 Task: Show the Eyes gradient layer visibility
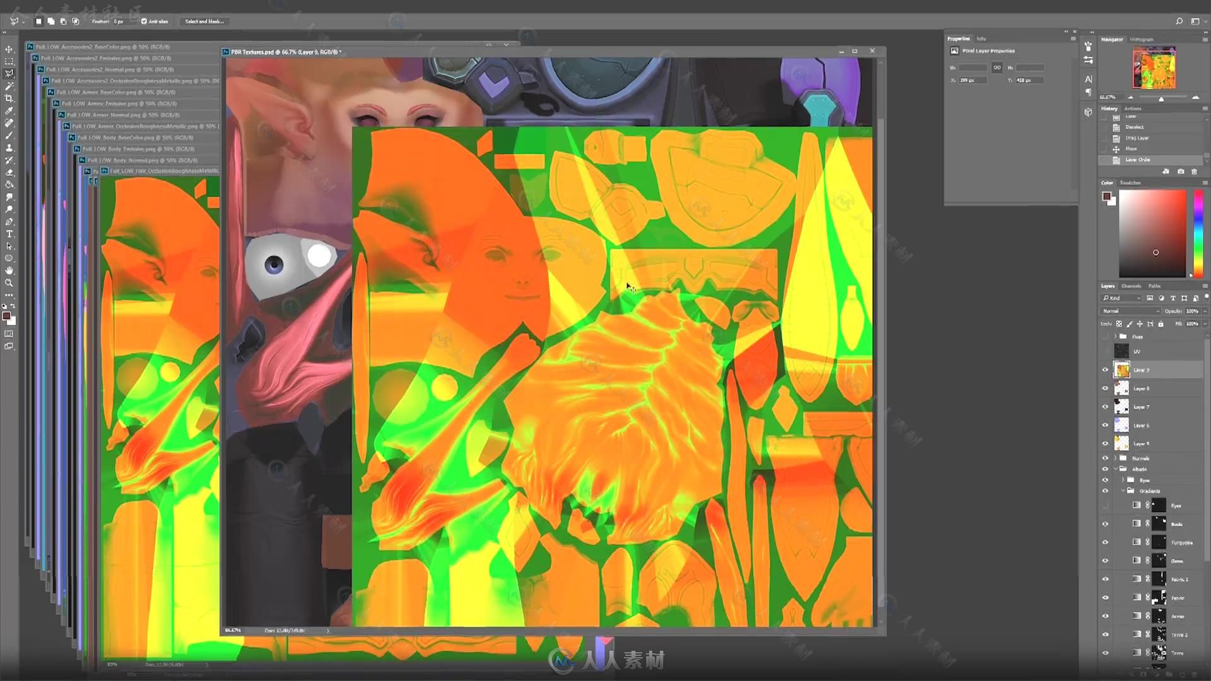(x=1105, y=506)
